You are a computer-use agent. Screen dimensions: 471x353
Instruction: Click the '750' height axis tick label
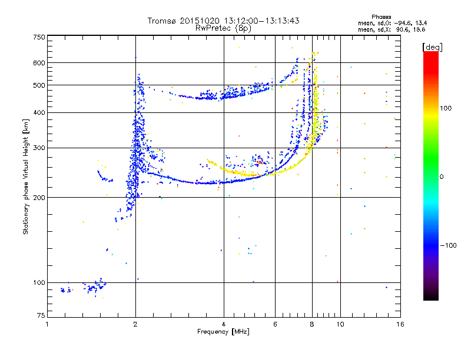[39, 37]
